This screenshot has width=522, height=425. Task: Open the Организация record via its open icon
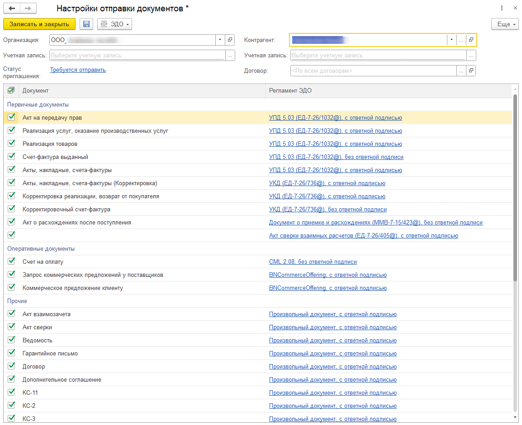coord(230,40)
